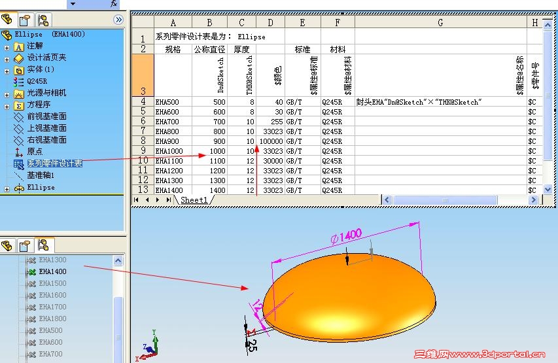Click the spreadsheet horizontal scroll-left arrow
558x363 pixels.
[x=387, y=200]
